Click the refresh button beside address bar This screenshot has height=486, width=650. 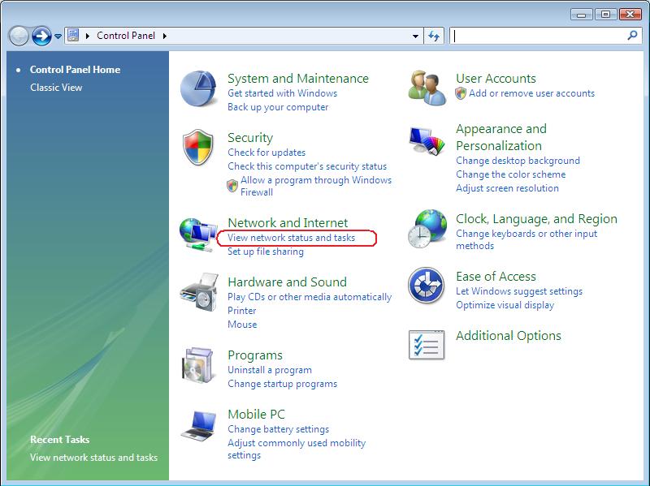(434, 36)
